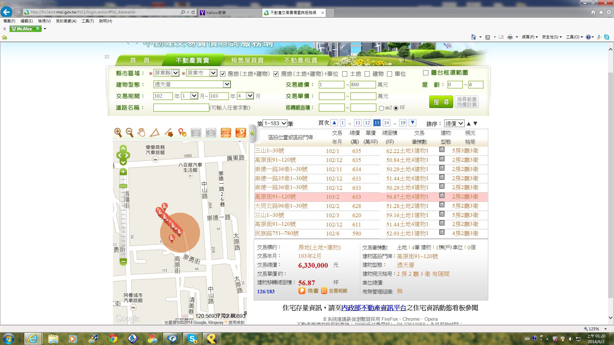Open the 透天厝 building type dropdown
Image resolution: width=614 pixels, height=345 pixels.
coord(192,84)
